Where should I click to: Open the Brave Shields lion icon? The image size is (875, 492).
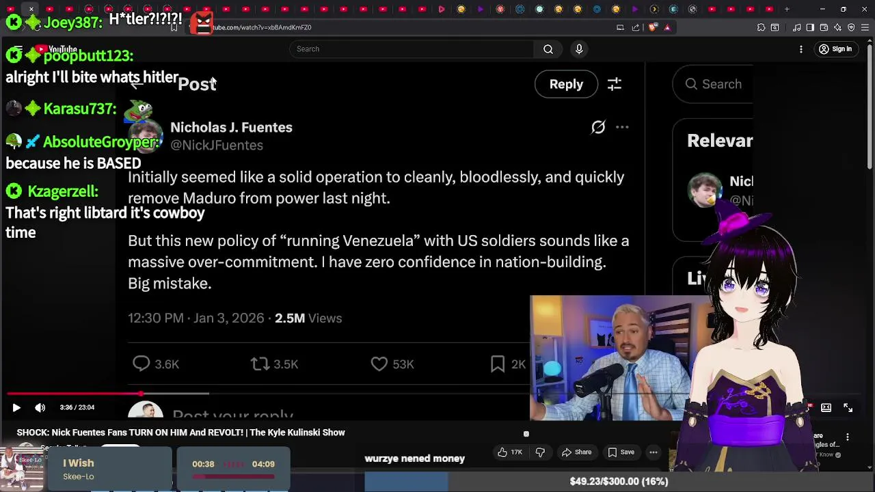(653, 27)
